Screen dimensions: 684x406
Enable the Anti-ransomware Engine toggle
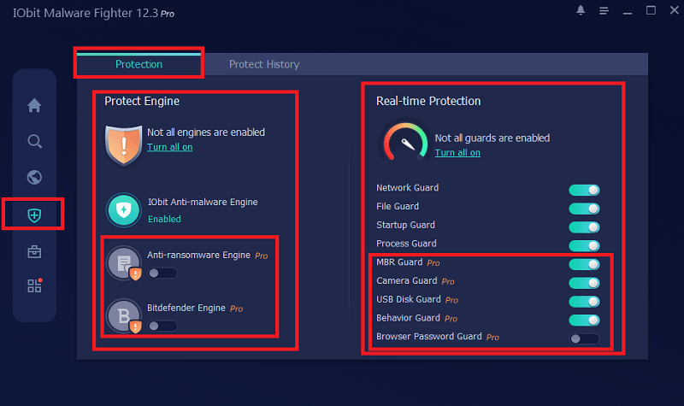162,273
